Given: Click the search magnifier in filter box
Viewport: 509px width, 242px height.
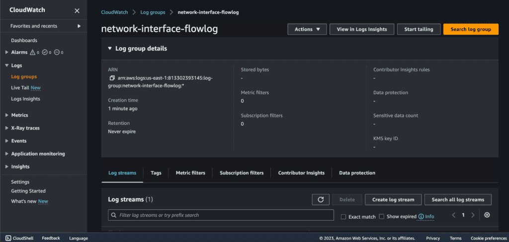Looking at the screenshot, I should (114, 215).
